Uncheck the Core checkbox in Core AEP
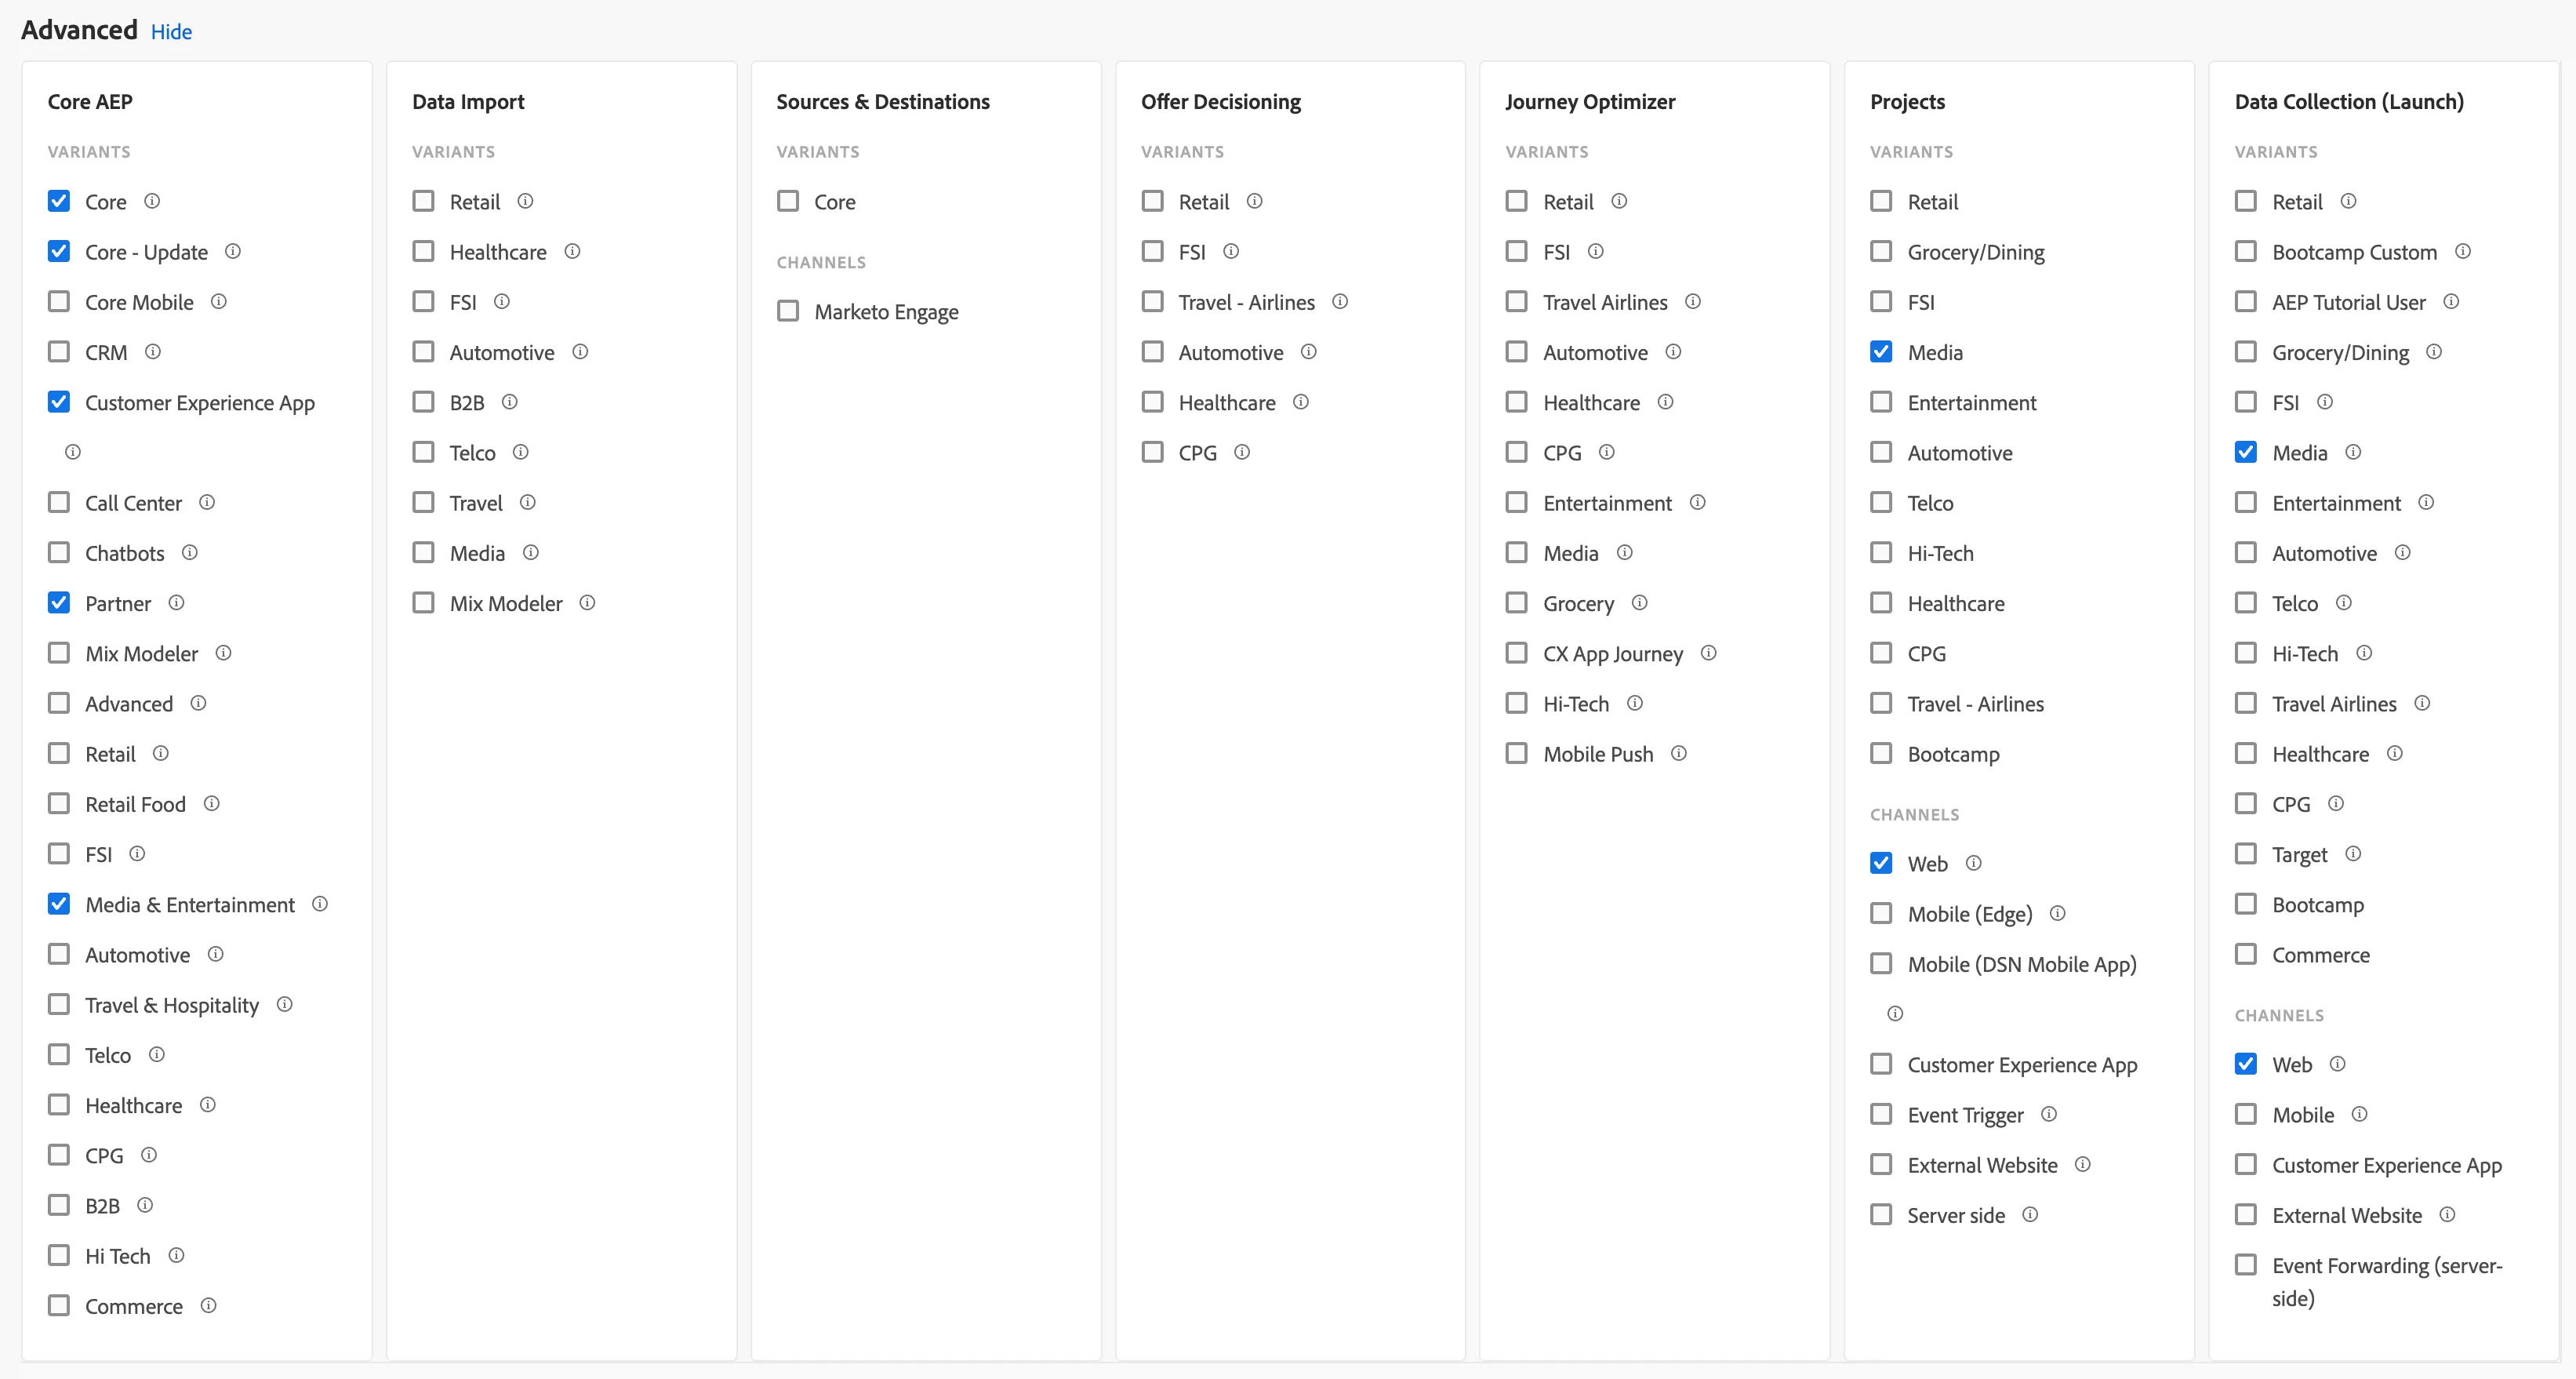 (59, 201)
